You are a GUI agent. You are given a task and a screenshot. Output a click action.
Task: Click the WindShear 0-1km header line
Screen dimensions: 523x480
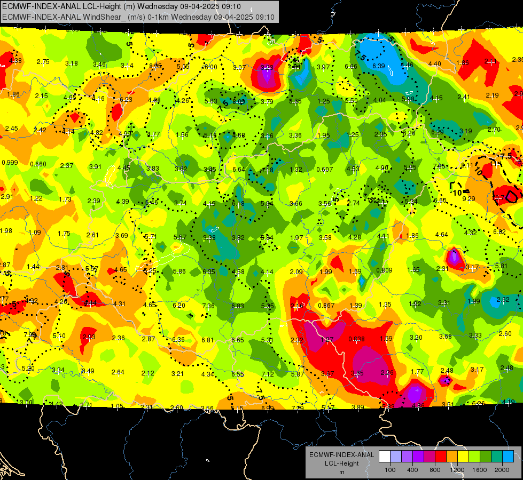[x=138, y=17]
